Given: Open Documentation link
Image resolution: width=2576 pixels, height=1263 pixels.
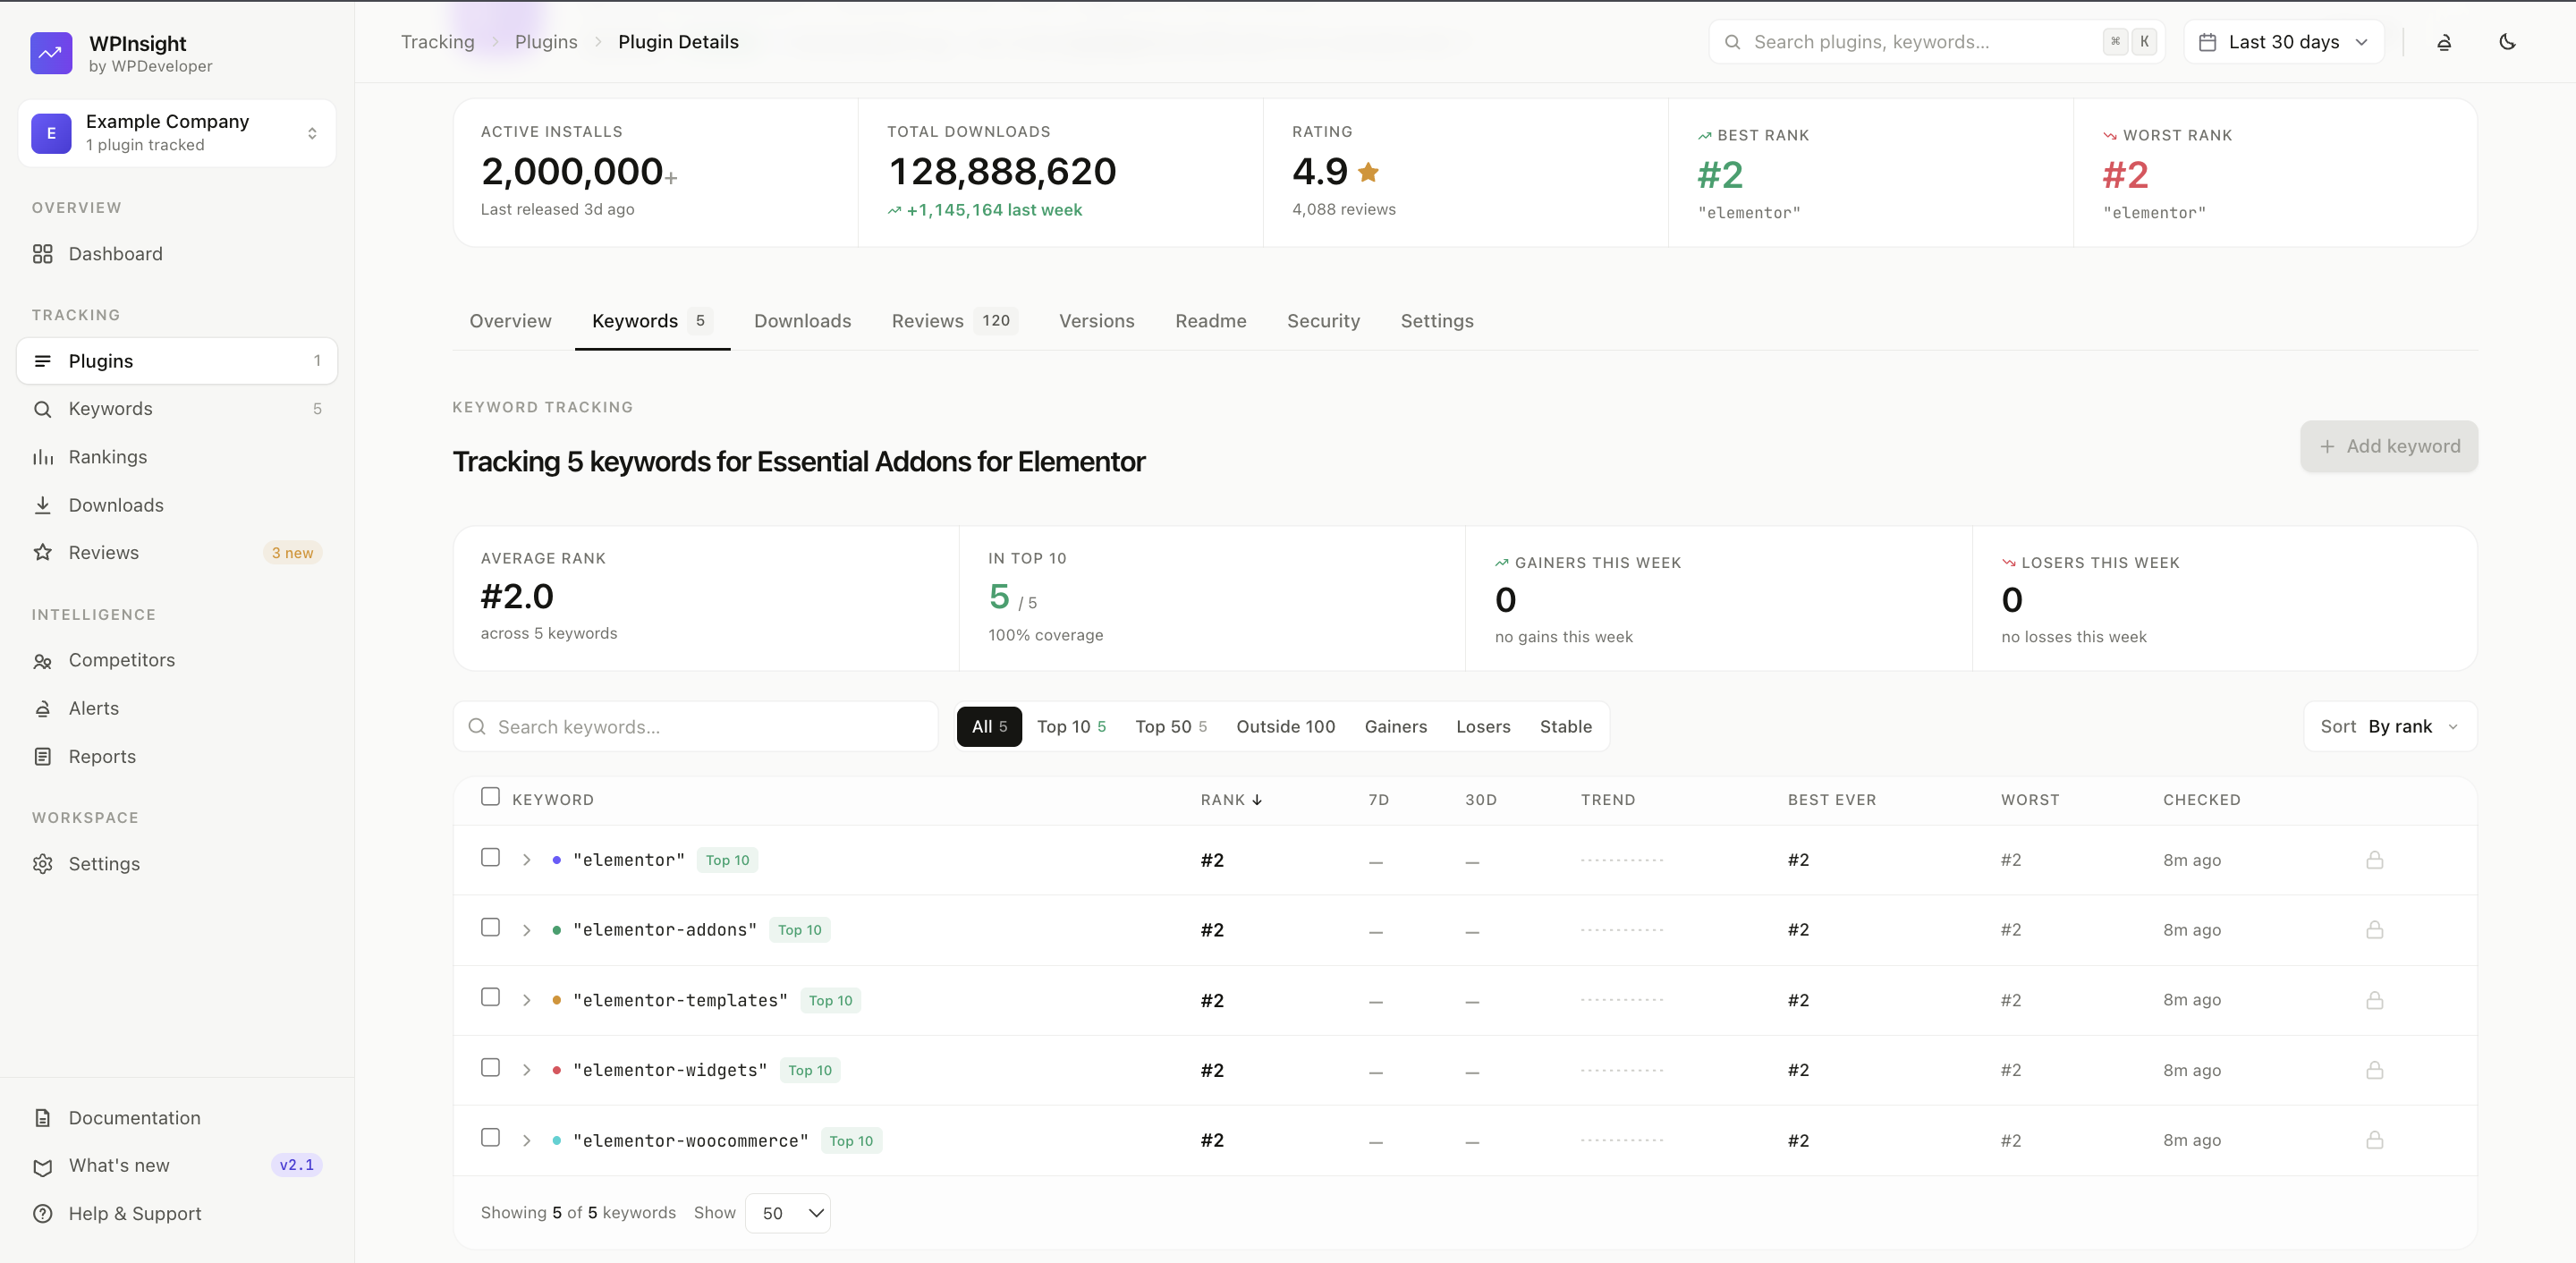Looking at the screenshot, I should pos(177,1118).
